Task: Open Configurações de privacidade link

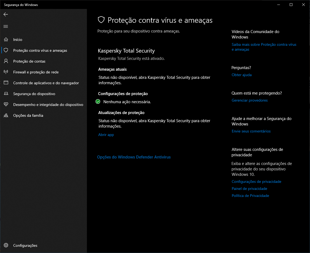Action: click(x=256, y=181)
